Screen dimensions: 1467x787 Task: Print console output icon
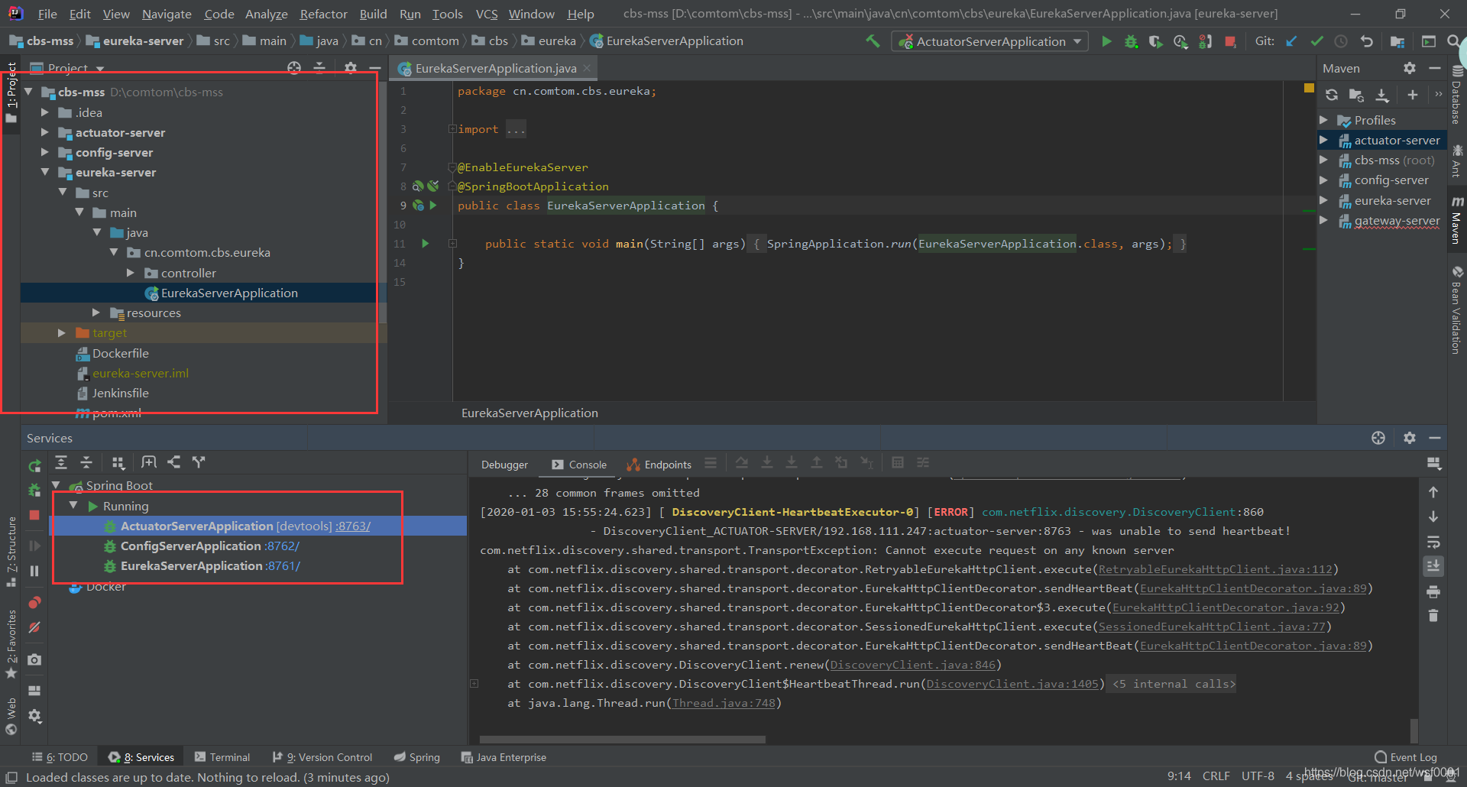point(1433,592)
